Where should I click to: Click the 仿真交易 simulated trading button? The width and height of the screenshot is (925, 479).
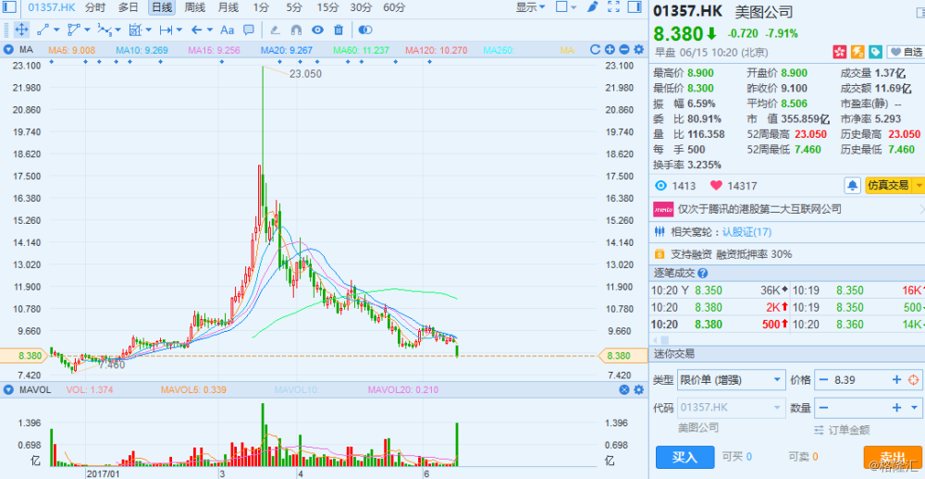(887, 185)
